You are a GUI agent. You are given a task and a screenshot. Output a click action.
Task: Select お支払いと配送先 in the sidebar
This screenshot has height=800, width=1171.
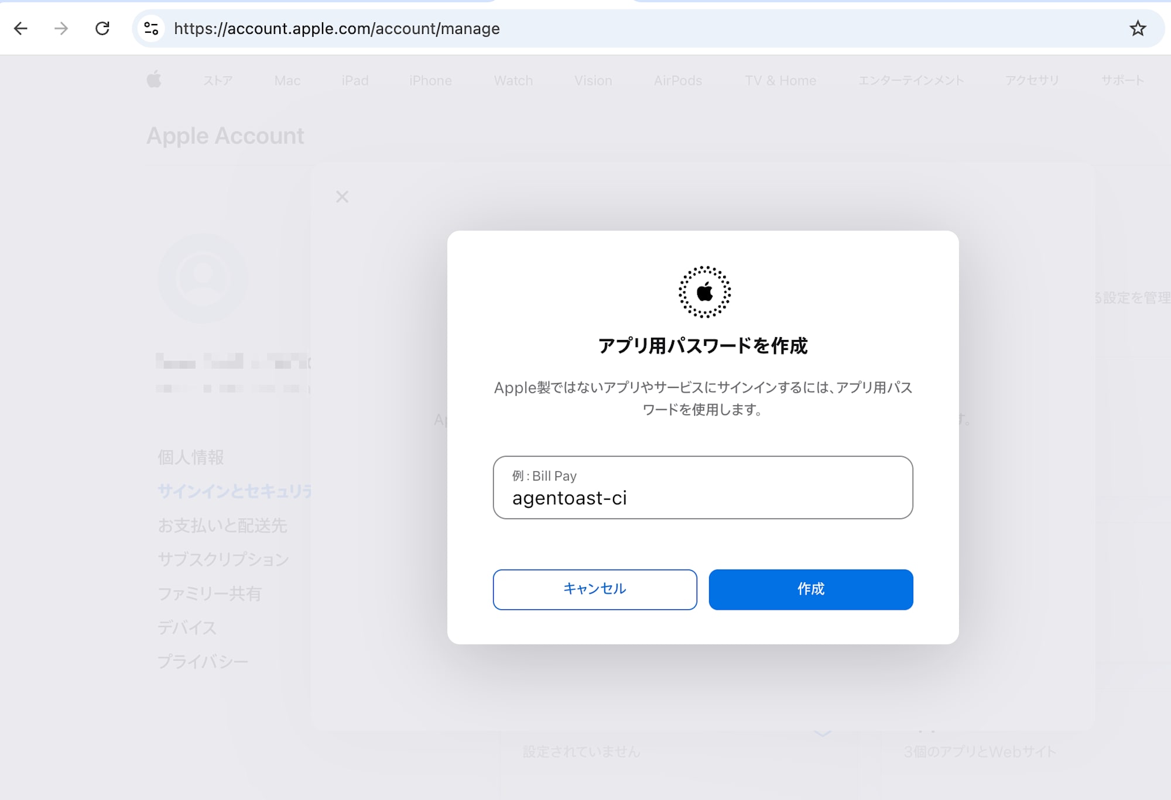coord(222,526)
